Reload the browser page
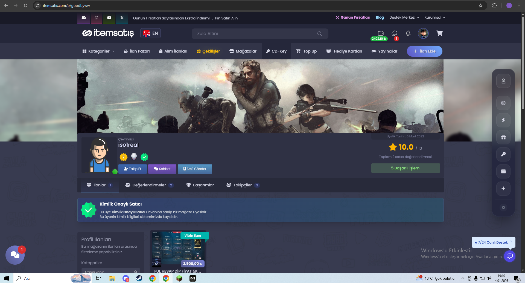 tap(26, 5)
